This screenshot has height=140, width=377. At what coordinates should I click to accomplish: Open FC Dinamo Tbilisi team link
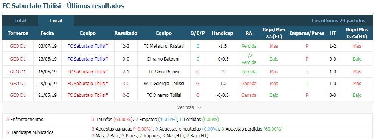point(164,95)
